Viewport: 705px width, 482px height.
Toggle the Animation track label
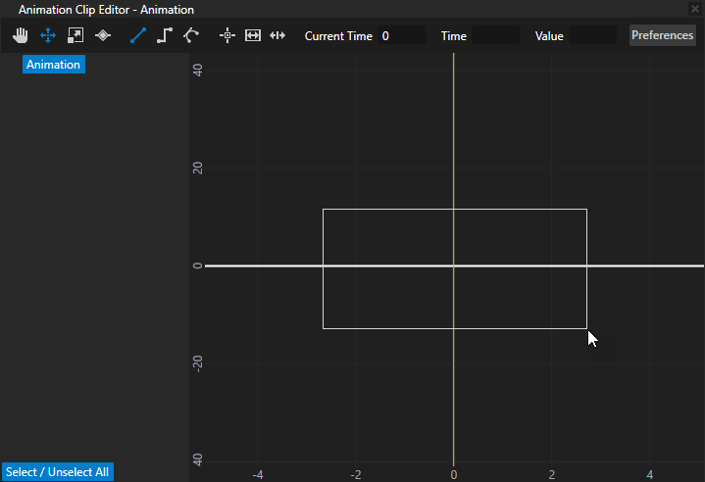pyautogui.click(x=54, y=65)
